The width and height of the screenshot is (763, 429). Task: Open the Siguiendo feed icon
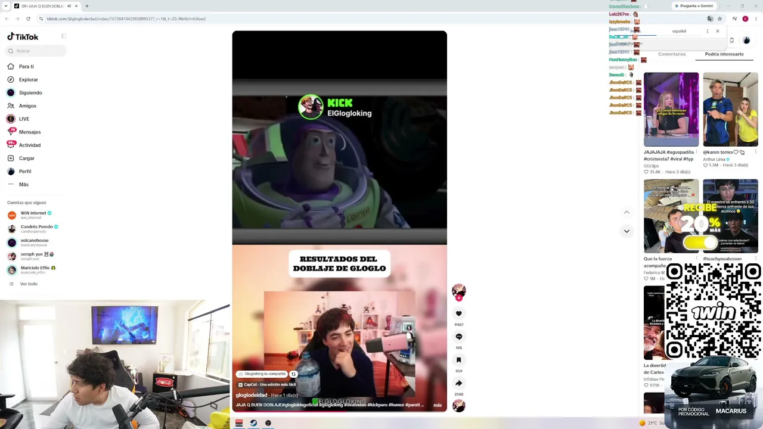[x=11, y=92]
